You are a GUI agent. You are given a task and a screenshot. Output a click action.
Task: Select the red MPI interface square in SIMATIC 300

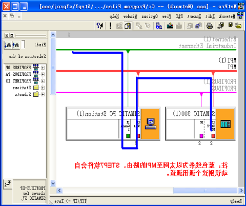[x=213, y=136]
